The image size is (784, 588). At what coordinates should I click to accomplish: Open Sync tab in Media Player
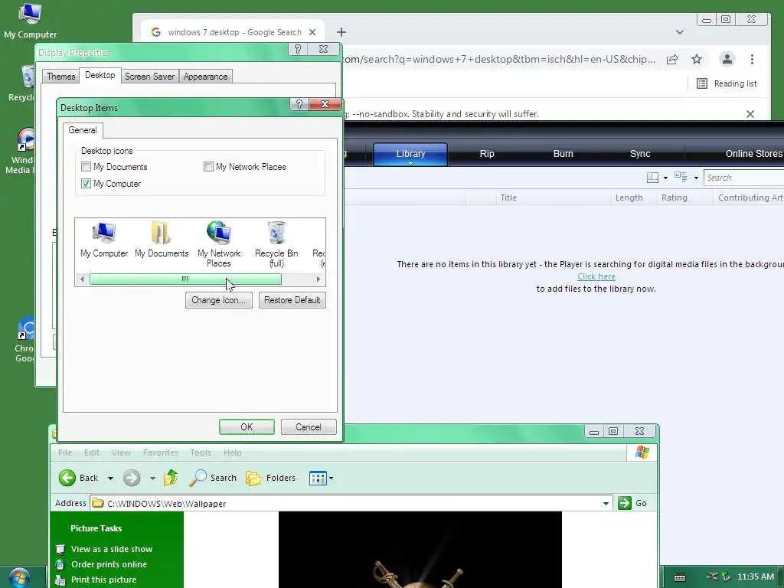(x=640, y=154)
